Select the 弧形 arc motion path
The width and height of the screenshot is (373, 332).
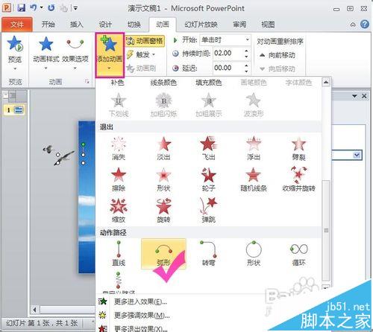[x=163, y=254]
